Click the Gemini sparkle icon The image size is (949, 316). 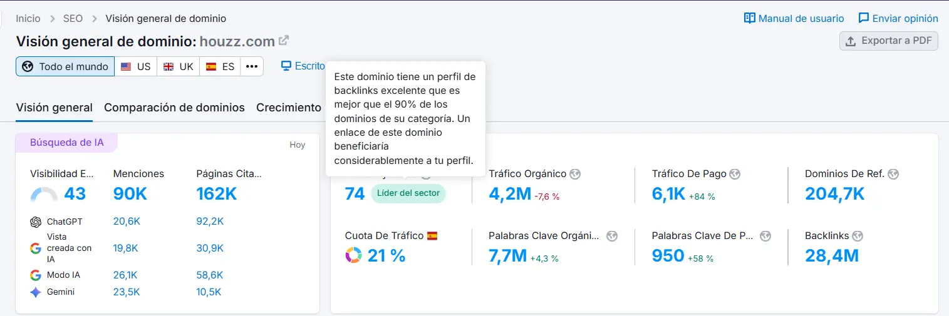click(36, 292)
